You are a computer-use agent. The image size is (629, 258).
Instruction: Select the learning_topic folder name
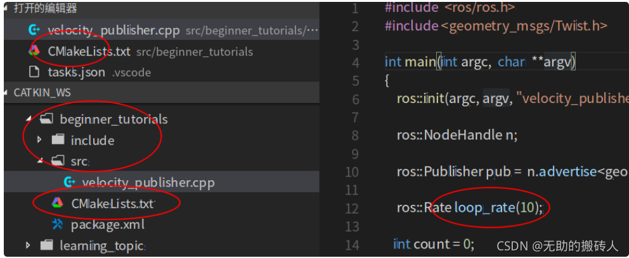tap(102, 245)
